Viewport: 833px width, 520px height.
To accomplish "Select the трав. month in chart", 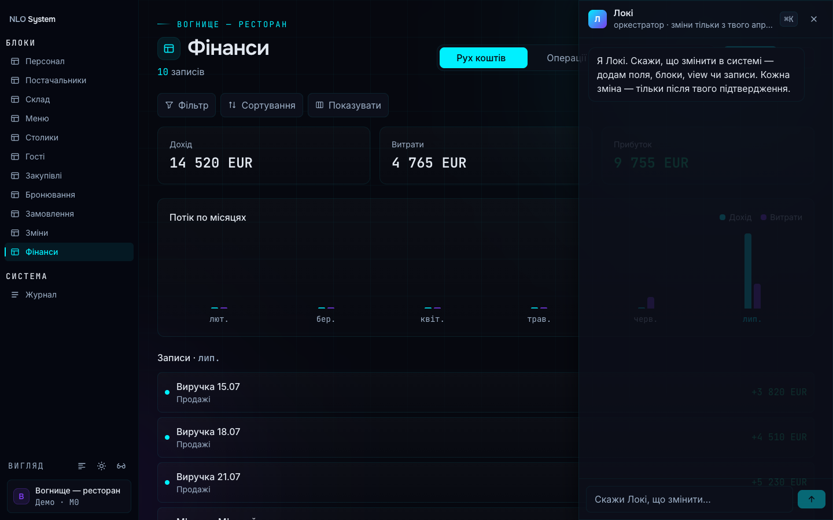I will tap(539, 319).
